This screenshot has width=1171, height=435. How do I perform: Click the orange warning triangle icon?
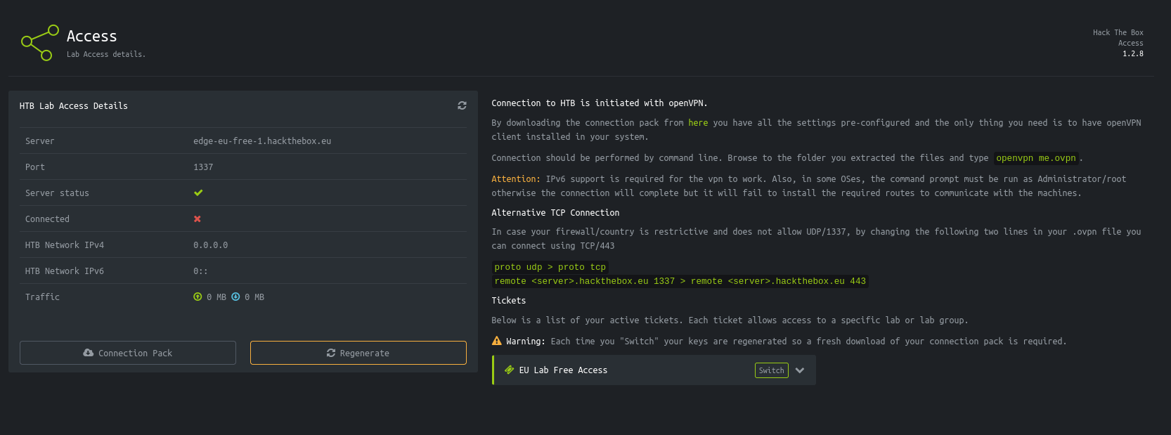(497, 341)
